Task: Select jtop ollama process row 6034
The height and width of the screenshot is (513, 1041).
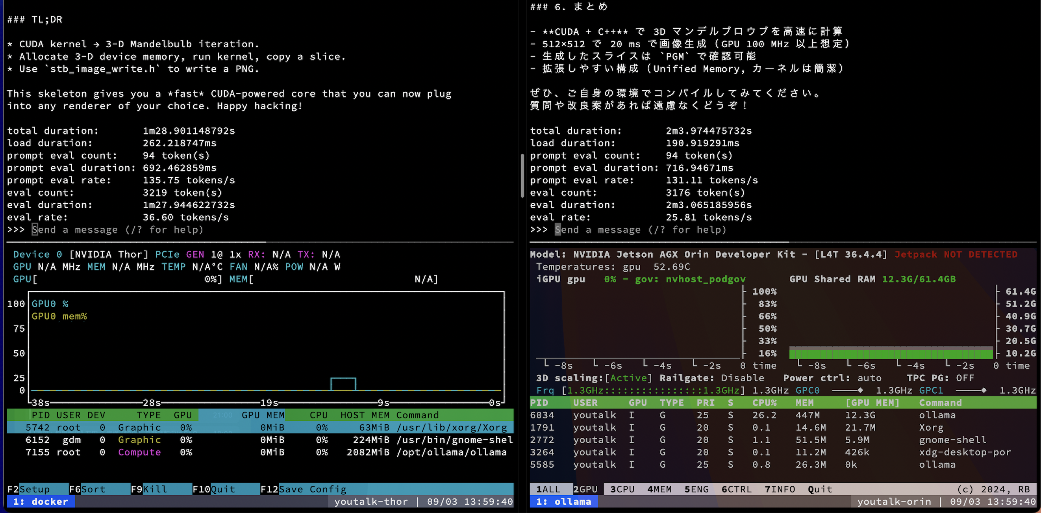Action: [783, 415]
